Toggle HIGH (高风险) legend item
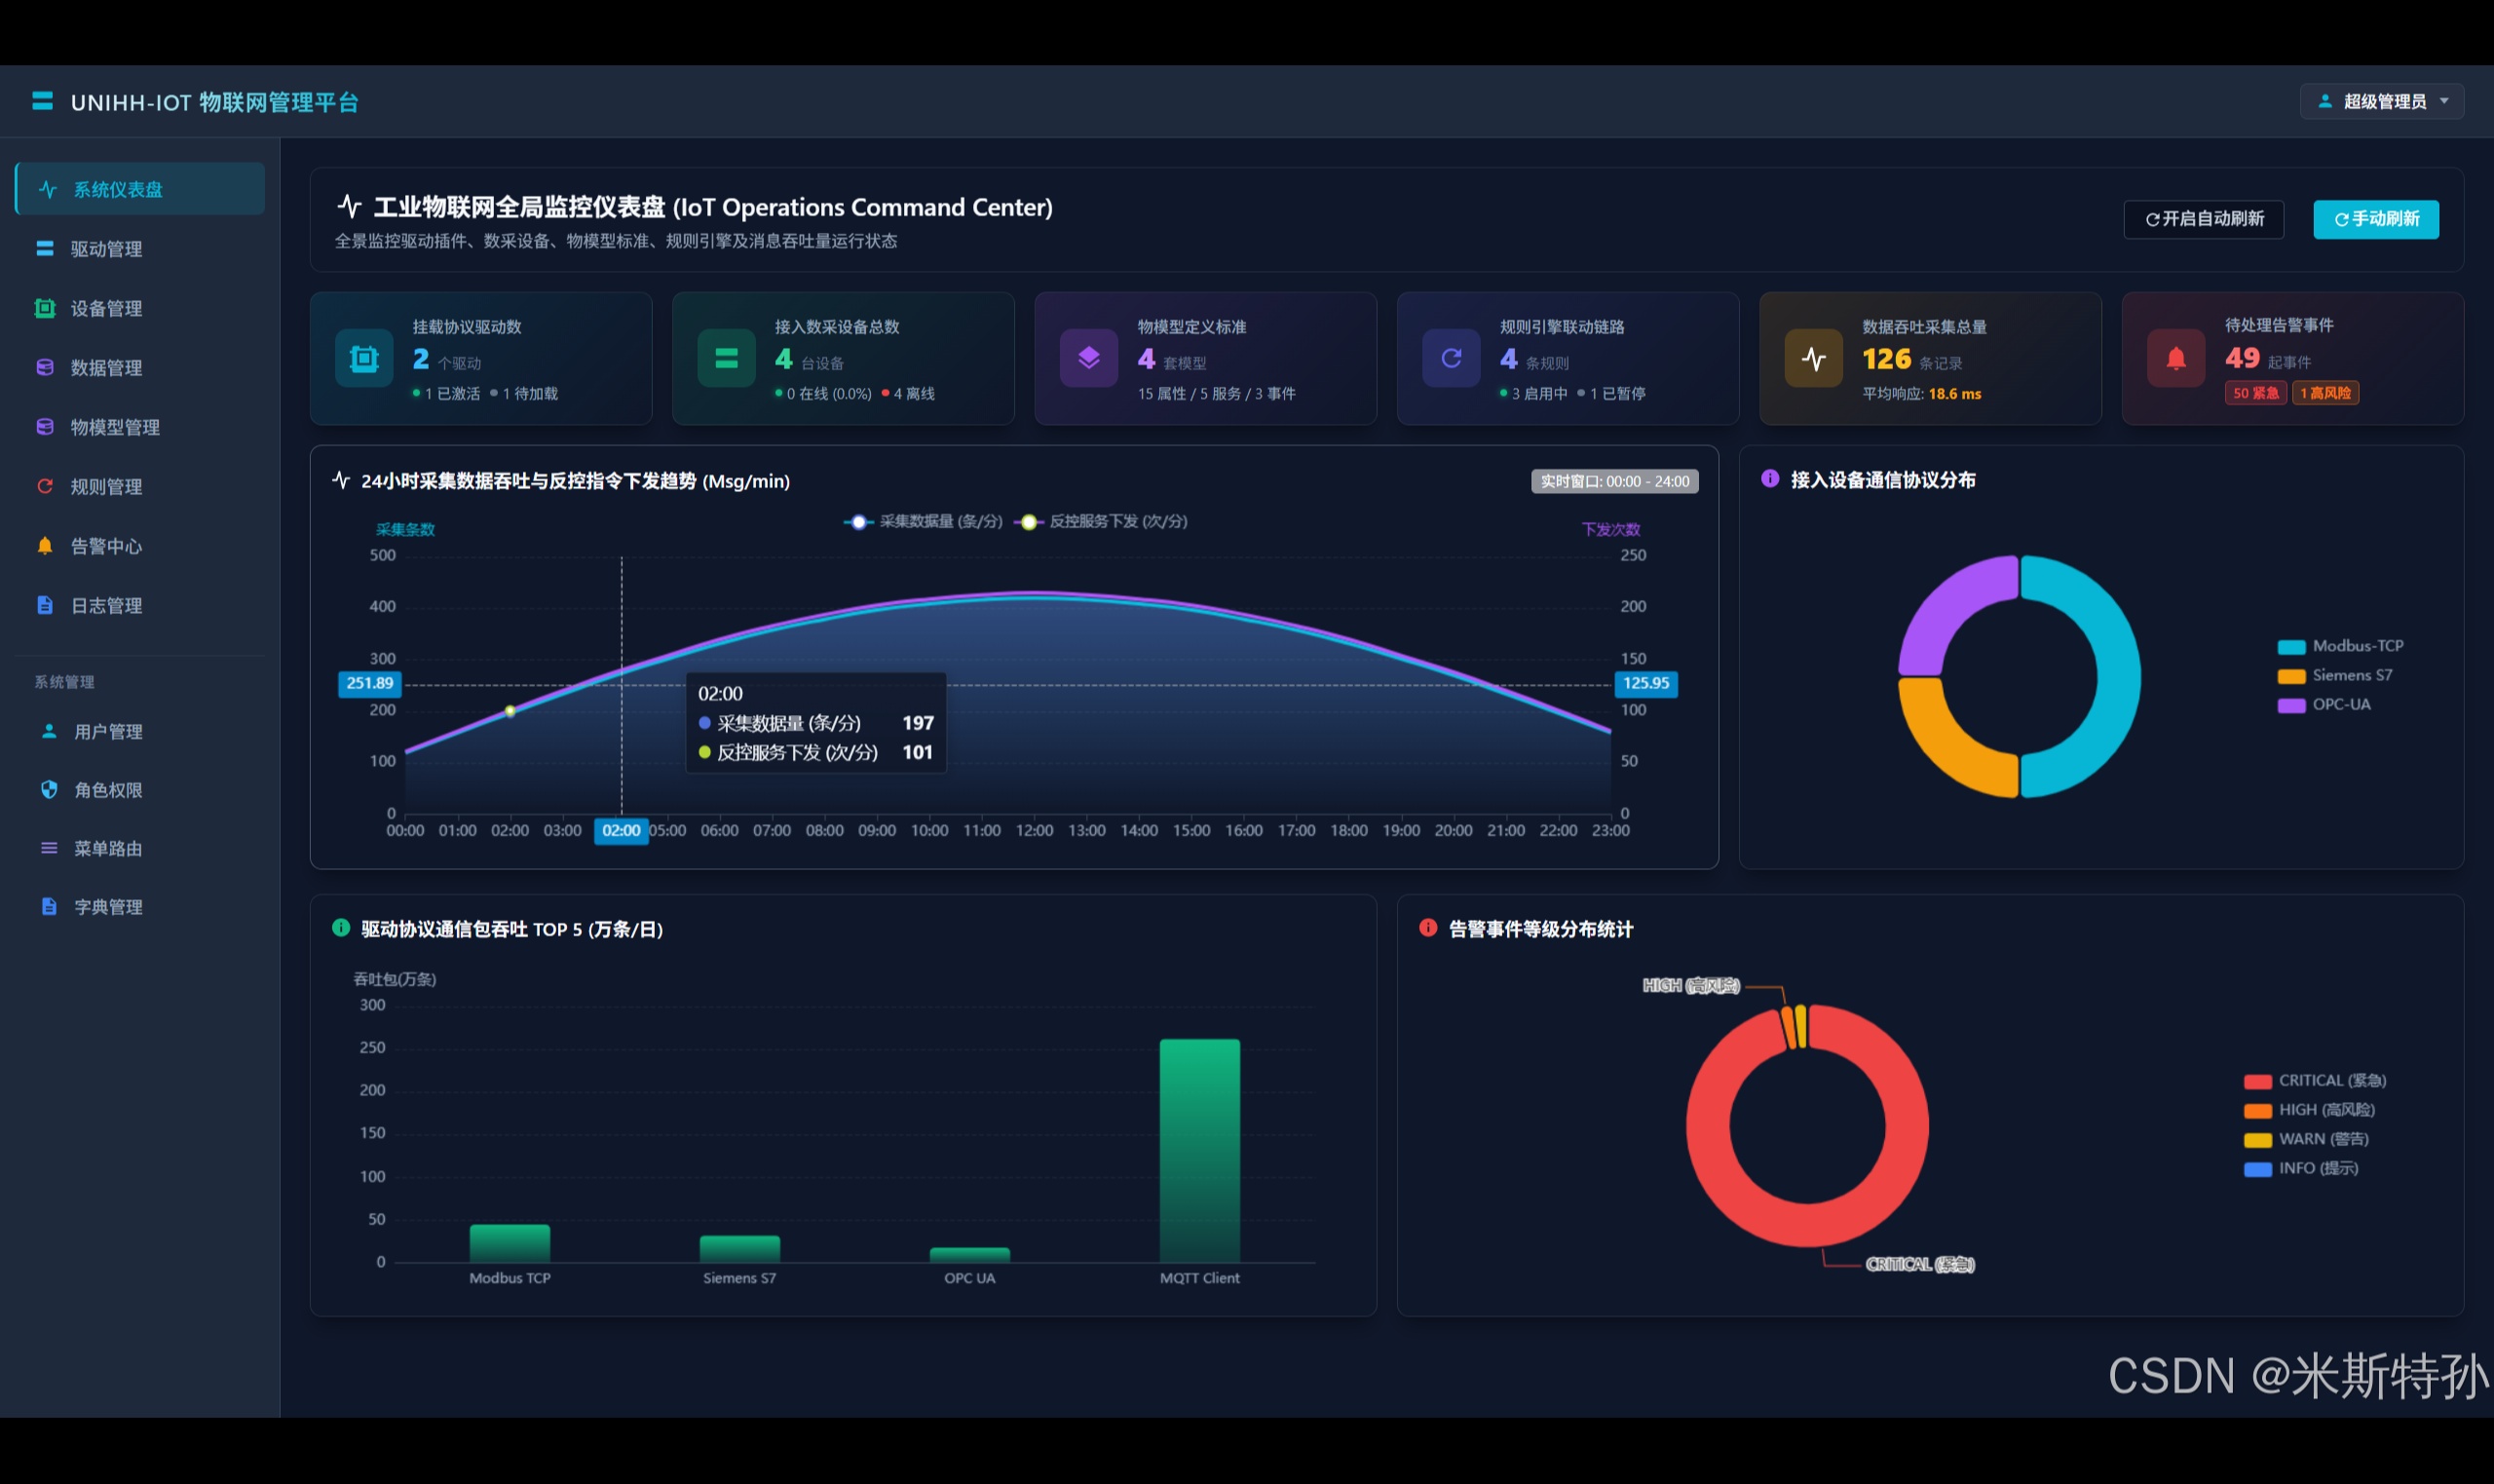The width and height of the screenshot is (2494, 1484). click(2309, 1110)
